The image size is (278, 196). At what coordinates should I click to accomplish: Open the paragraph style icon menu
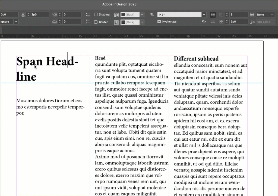(152, 15)
